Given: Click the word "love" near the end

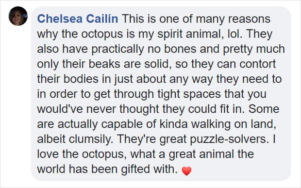Looking at the screenshot, I should (48, 154).
